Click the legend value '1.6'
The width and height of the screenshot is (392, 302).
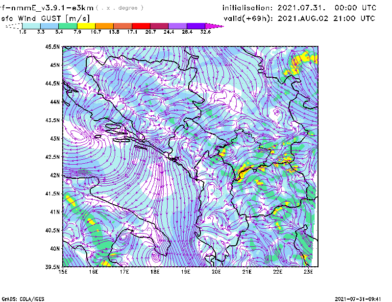(23, 32)
